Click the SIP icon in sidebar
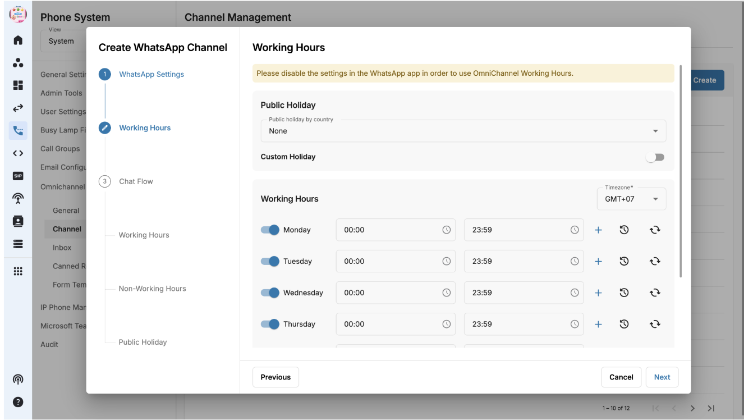This screenshot has width=744, height=420. coord(18,176)
